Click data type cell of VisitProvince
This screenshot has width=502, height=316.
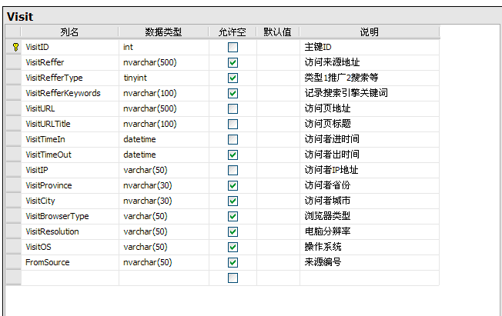coord(164,185)
